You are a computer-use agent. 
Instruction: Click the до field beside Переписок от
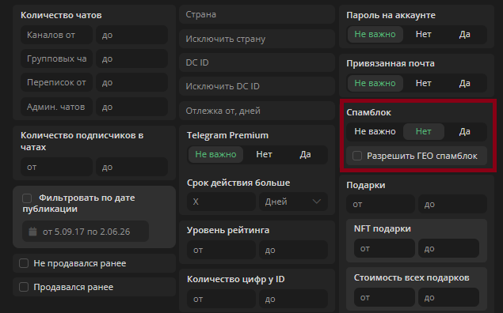[x=131, y=82]
